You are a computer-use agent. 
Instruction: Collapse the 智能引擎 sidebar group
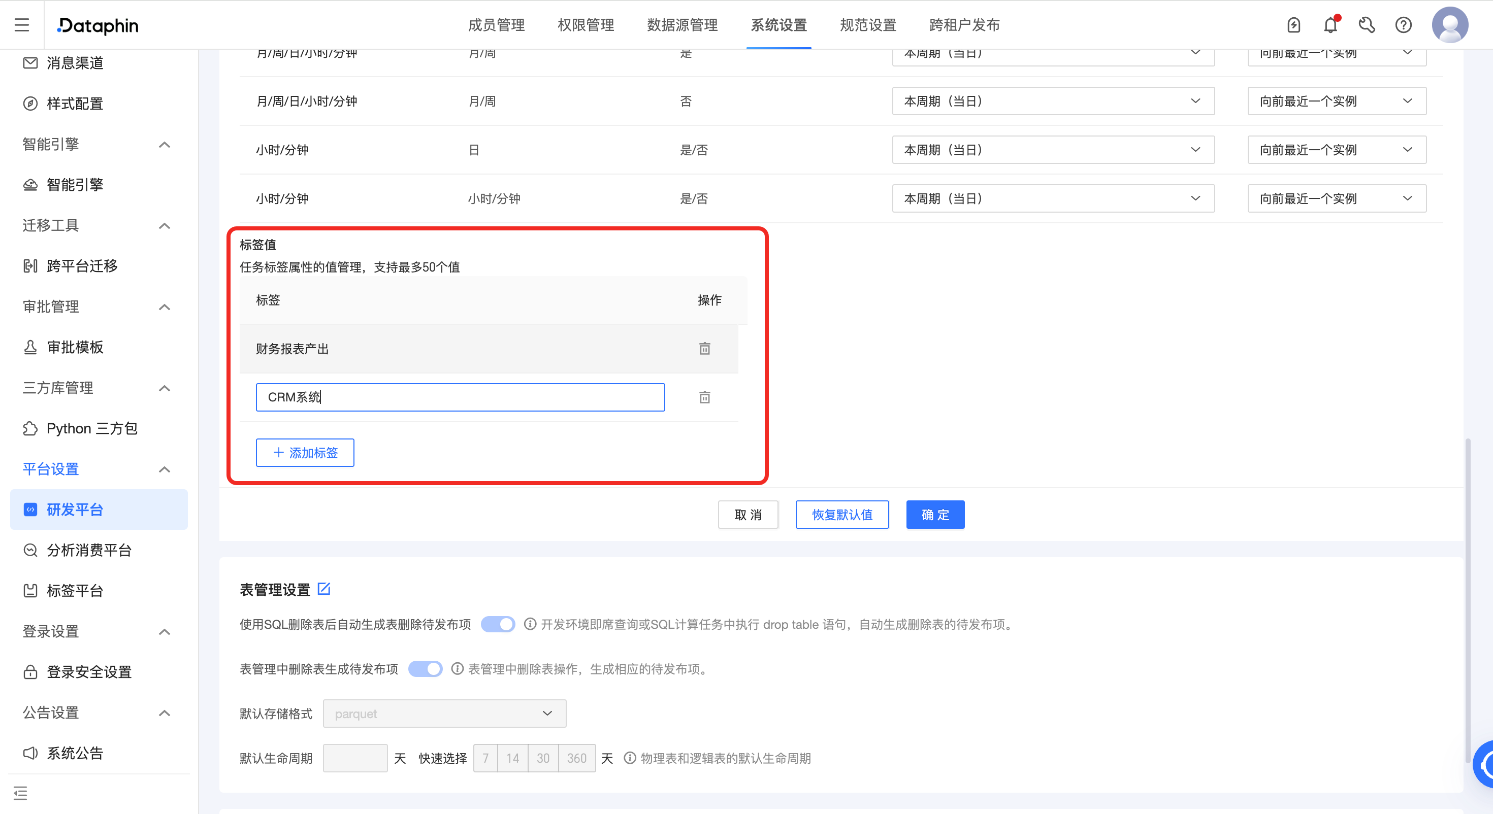tap(165, 144)
